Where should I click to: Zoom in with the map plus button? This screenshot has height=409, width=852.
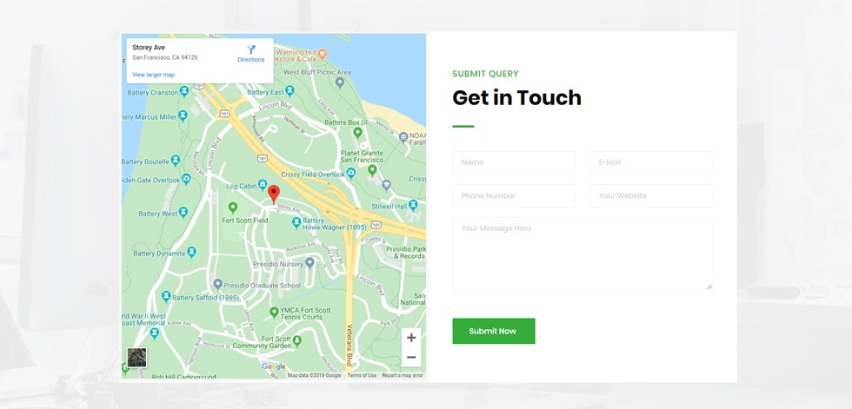pos(411,338)
